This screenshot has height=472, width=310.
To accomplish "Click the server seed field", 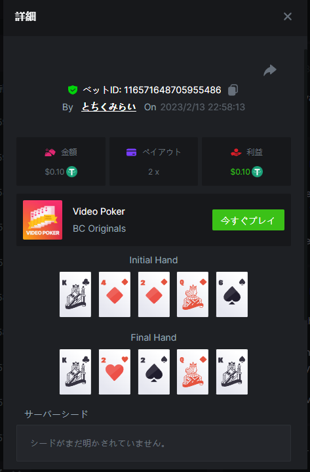I will 153,443.
